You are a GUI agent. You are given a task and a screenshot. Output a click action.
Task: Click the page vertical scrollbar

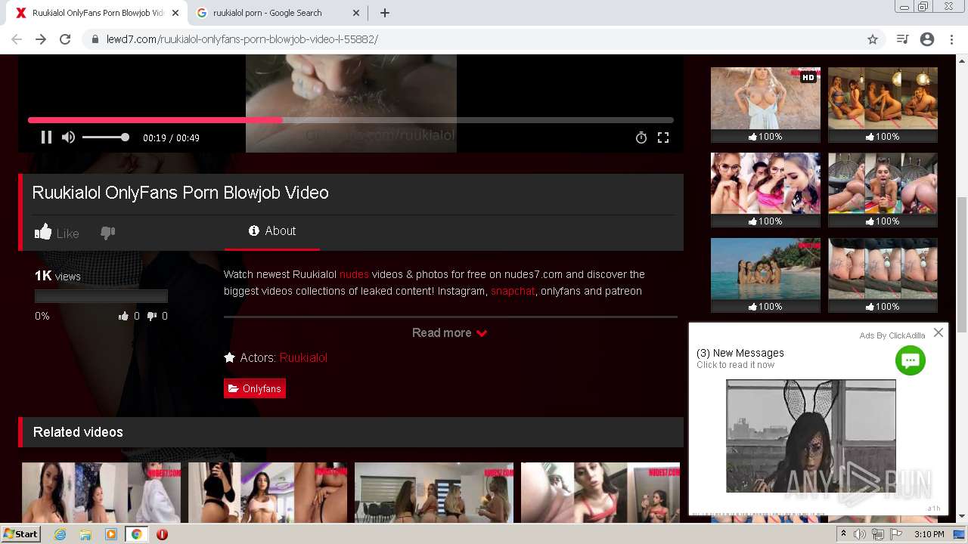tap(961, 263)
